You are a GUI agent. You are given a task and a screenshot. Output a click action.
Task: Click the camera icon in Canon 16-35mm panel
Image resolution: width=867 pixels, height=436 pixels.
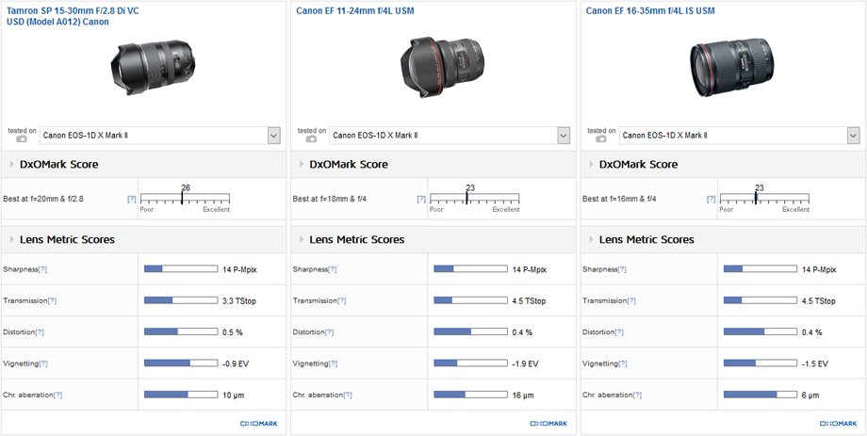point(601,138)
